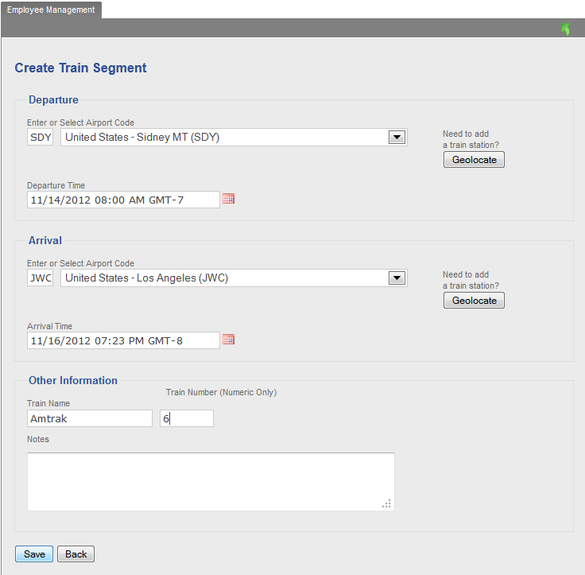Click Geolocate in the Arrival section
Screen dimensions: 585x575
click(x=474, y=300)
